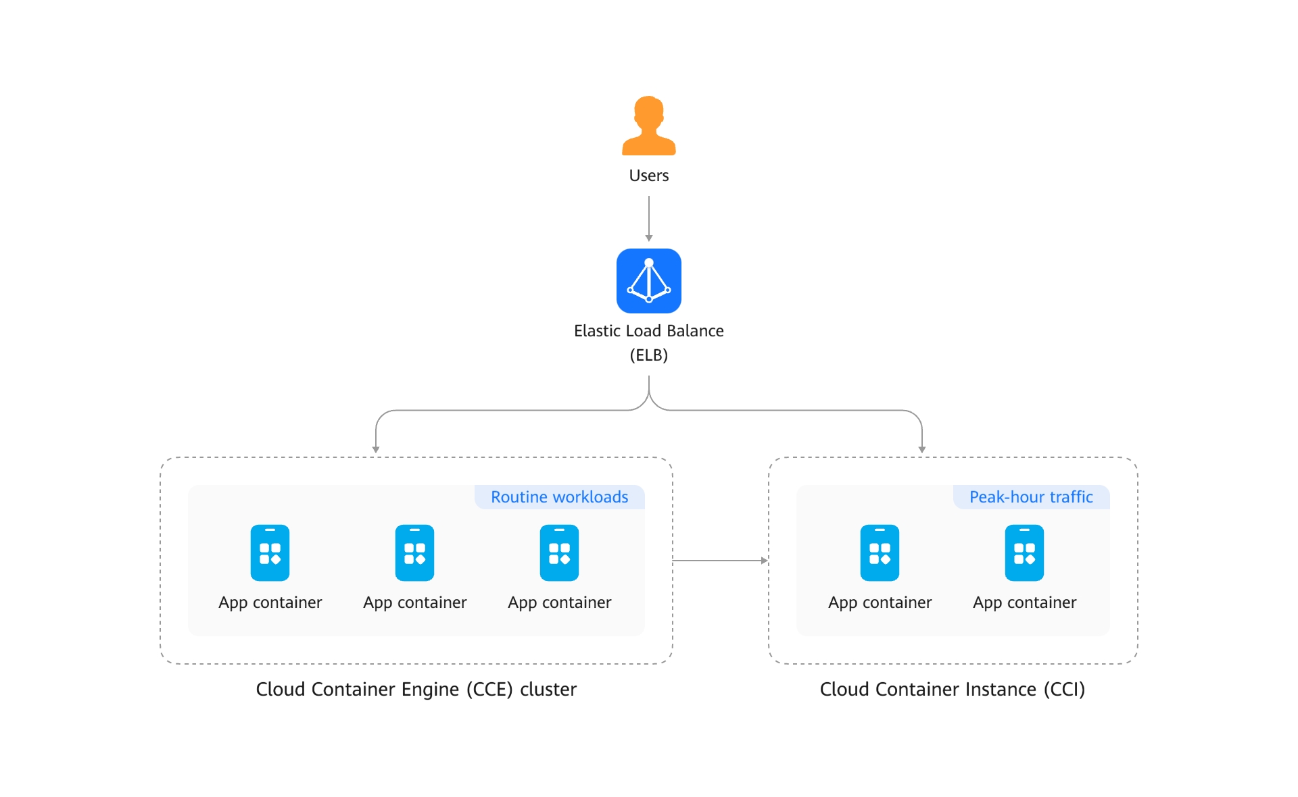
Task: Click the "Users" label text
Action: (648, 176)
